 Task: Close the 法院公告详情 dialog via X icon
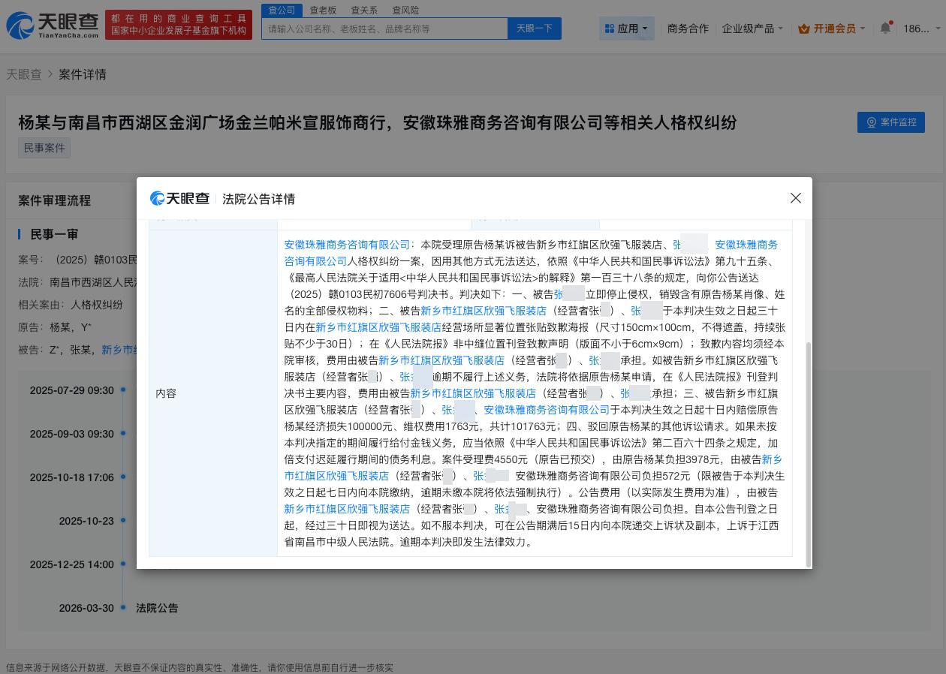click(x=796, y=198)
